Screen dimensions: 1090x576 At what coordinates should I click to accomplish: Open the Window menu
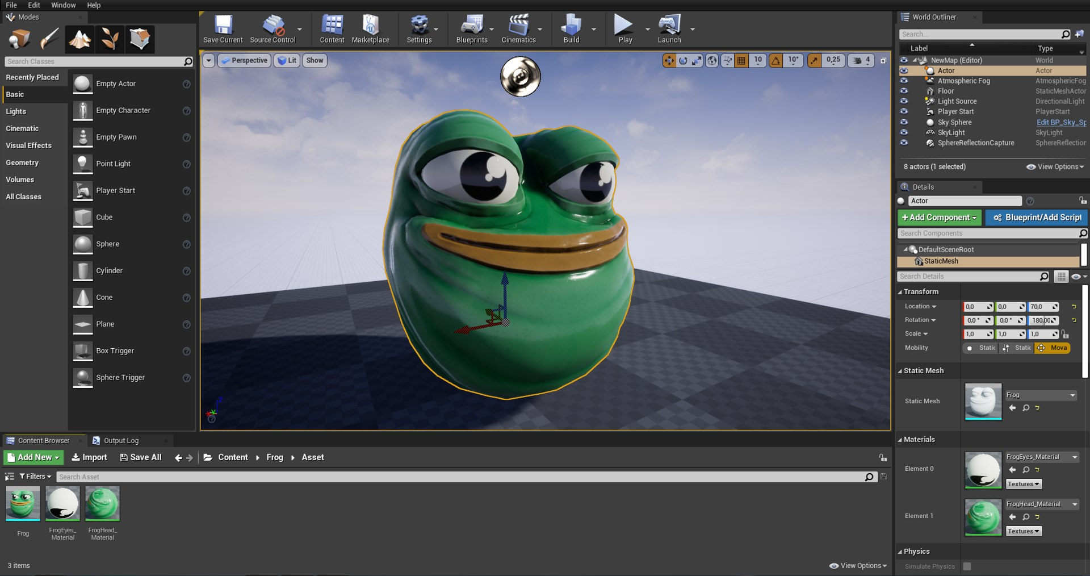(x=63, y=5)
